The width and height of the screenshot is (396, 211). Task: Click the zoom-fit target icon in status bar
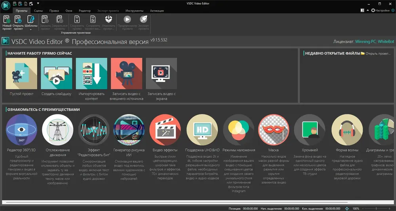click(347, 209)
